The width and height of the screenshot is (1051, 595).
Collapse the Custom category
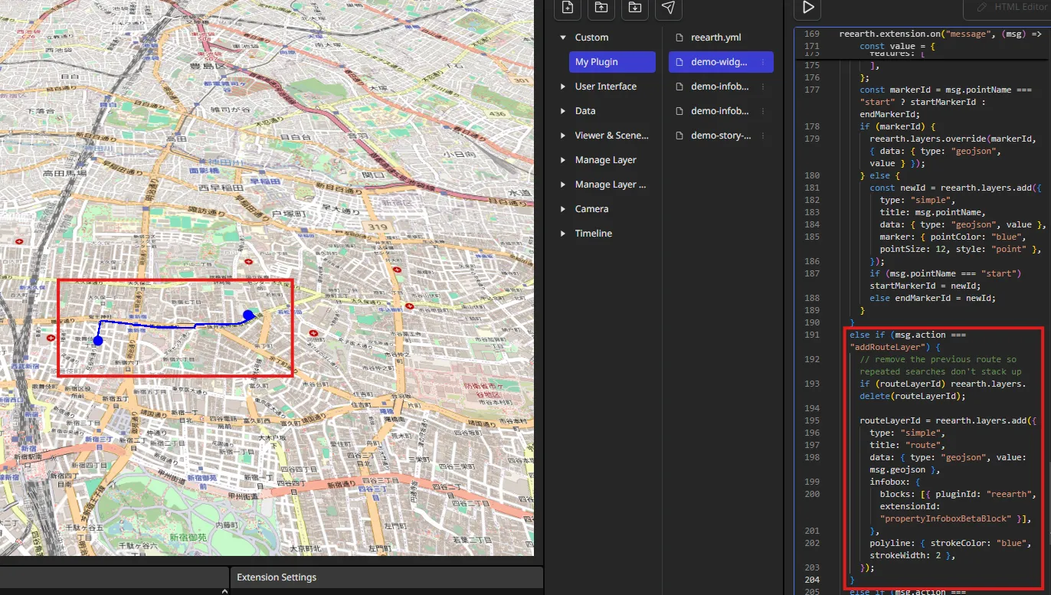click(563, 38)
